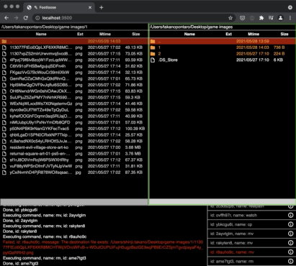
Task: Click the left pane path game images/1
Action: 45,27
